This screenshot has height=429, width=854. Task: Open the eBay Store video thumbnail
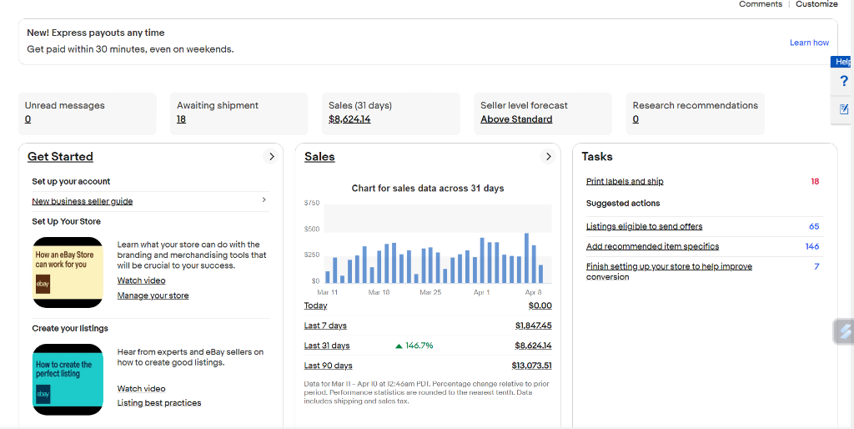click(x=68, y=272)
